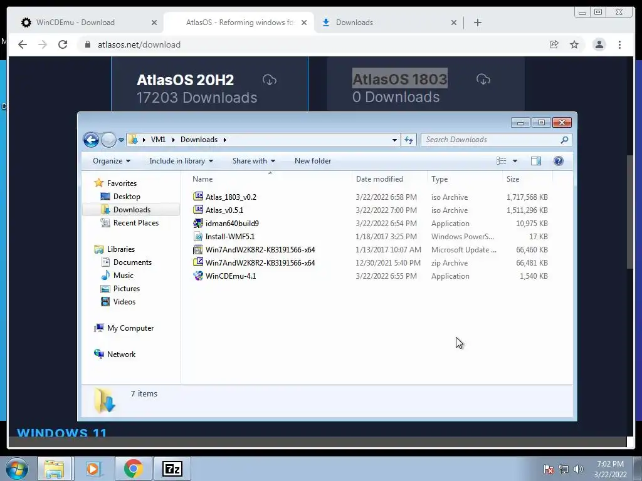Switch to the AtlasOS browser tab

tap(239, 23)
